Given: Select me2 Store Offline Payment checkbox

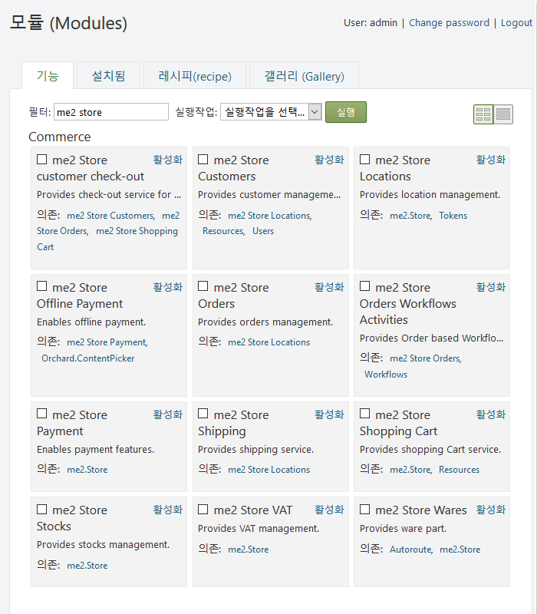Looking at the screenshot, I should click(42, 286).
